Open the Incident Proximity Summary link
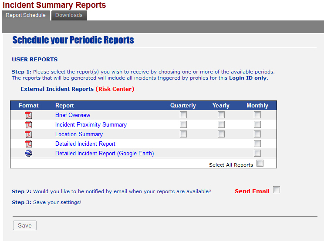Screen dimensions: 324x241 click(x=91, y=125)
